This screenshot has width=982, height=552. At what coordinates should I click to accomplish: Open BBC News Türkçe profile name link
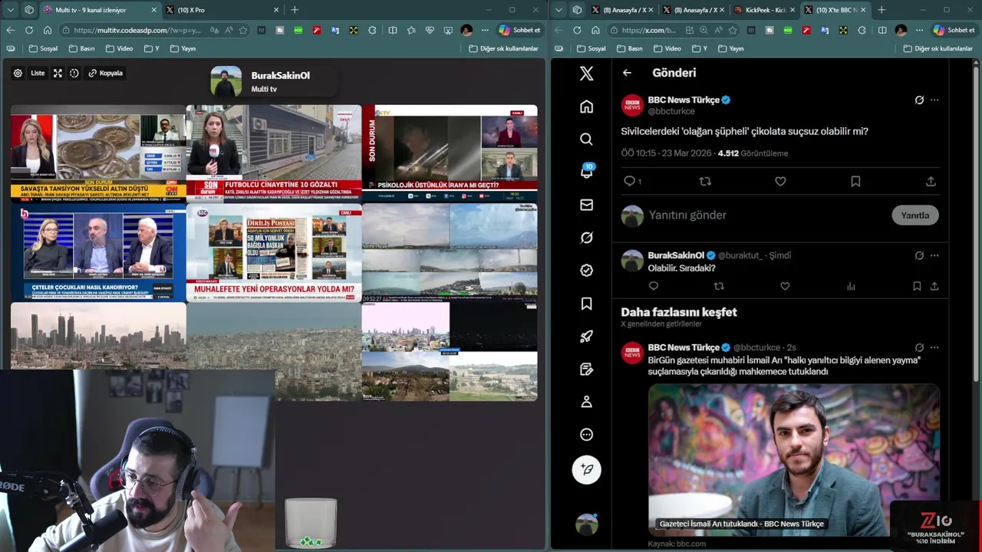pos(683,100)
